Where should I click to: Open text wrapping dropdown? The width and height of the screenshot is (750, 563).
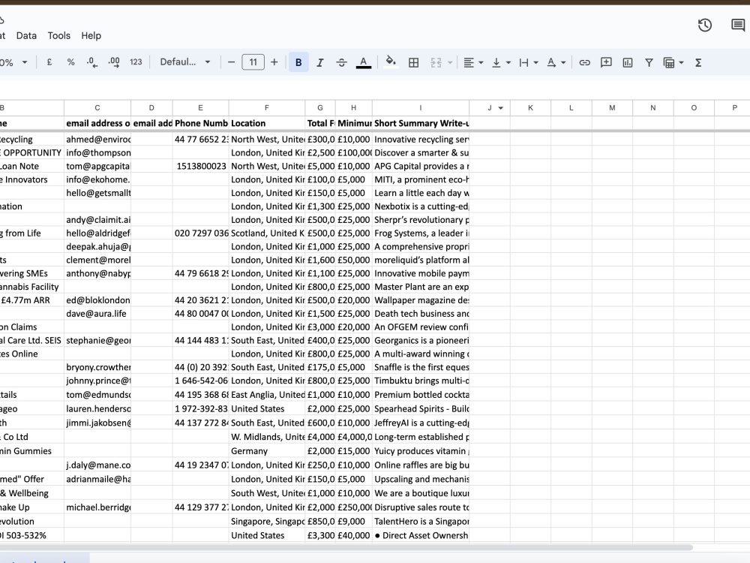529,62
